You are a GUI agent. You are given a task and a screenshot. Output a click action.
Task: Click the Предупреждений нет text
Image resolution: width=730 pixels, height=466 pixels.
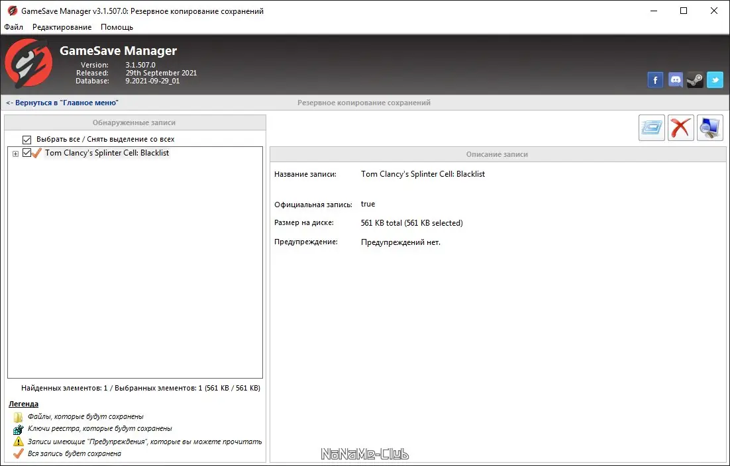point(400,242)
